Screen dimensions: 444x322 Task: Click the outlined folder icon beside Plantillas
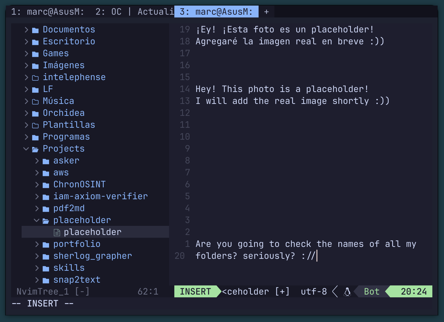pos(35,125)
